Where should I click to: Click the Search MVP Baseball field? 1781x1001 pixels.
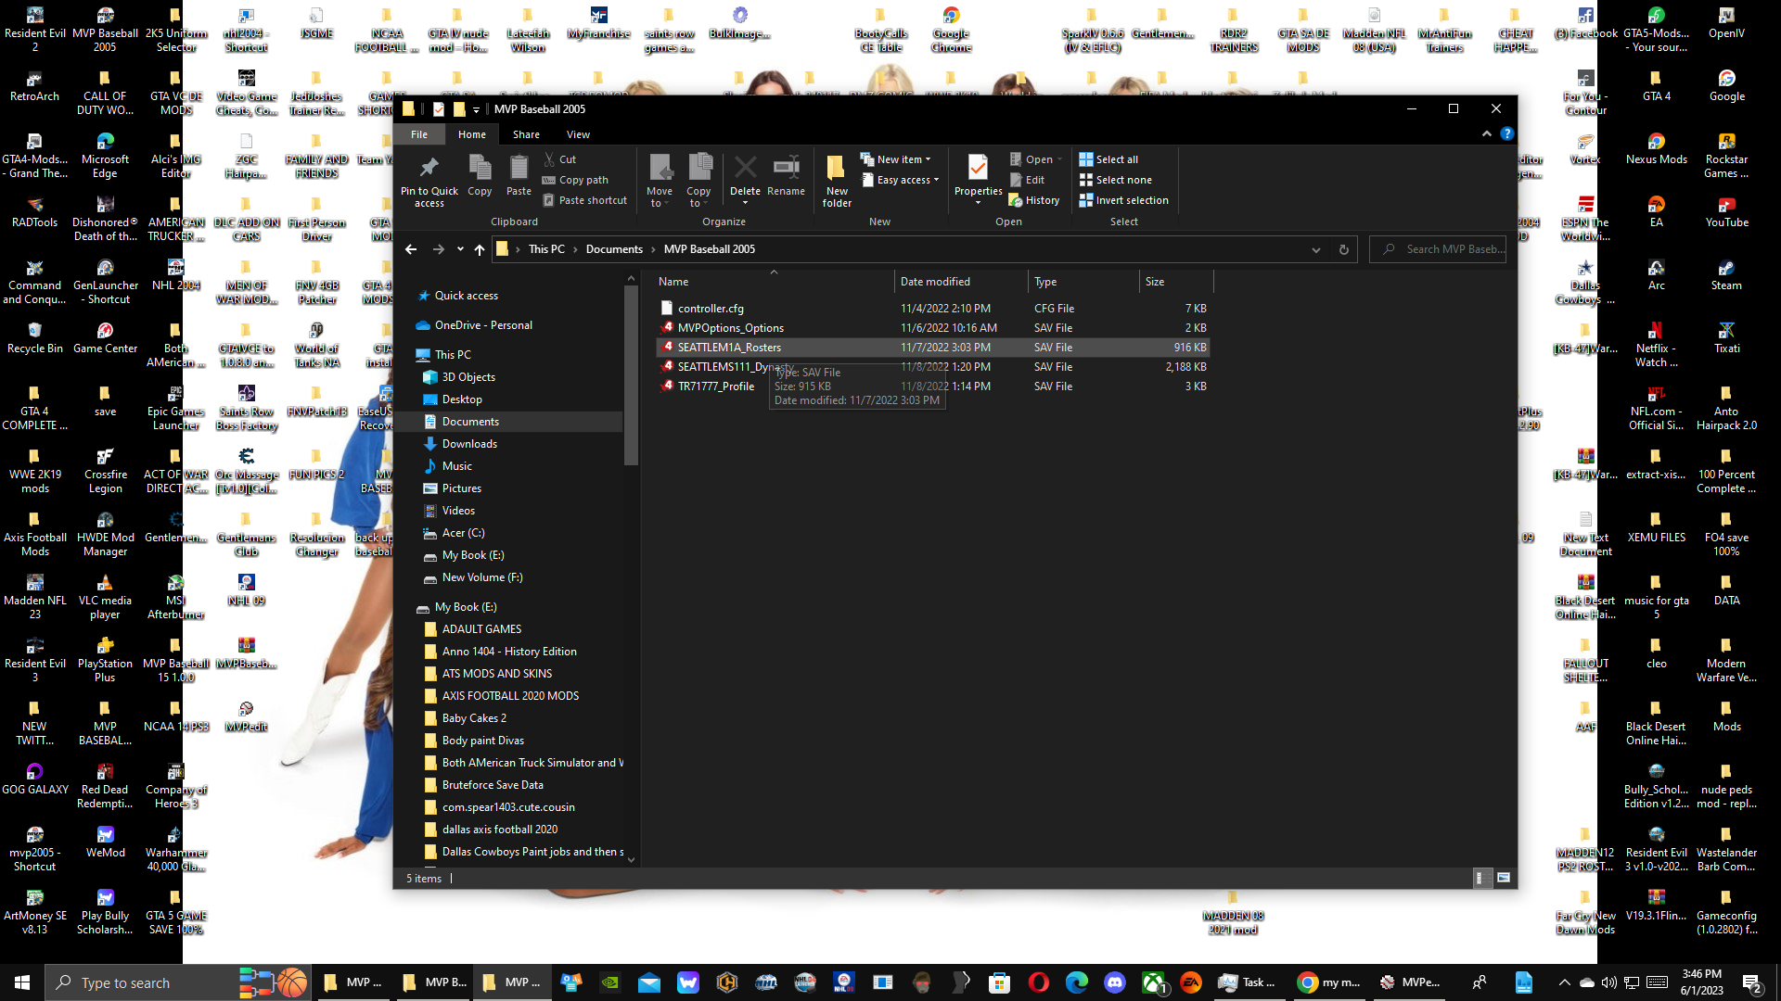pyautogui.click(x=1440, y=249)
